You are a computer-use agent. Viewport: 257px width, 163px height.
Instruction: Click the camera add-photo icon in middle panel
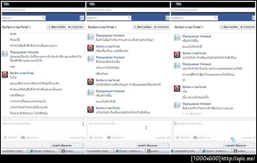pos(109,137)
